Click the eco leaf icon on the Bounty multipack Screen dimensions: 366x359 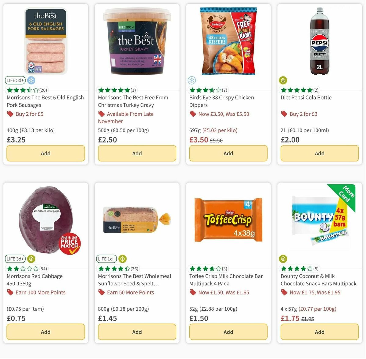click(283, 259)
